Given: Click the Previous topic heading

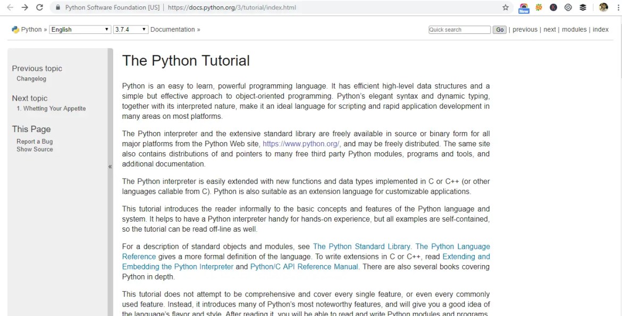Looking at the screenshot, I should click(37, 68).
